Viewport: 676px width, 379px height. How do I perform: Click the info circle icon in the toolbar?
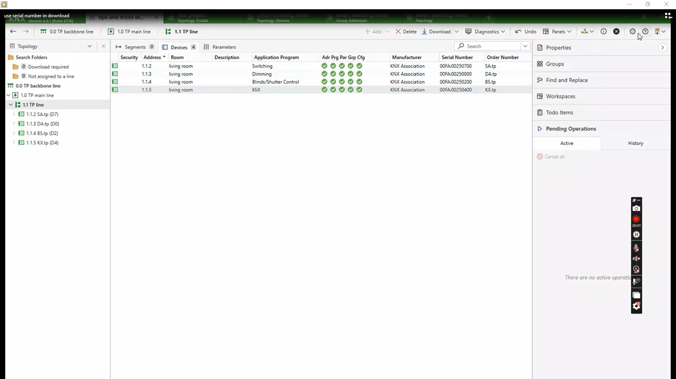coord(604,31)
